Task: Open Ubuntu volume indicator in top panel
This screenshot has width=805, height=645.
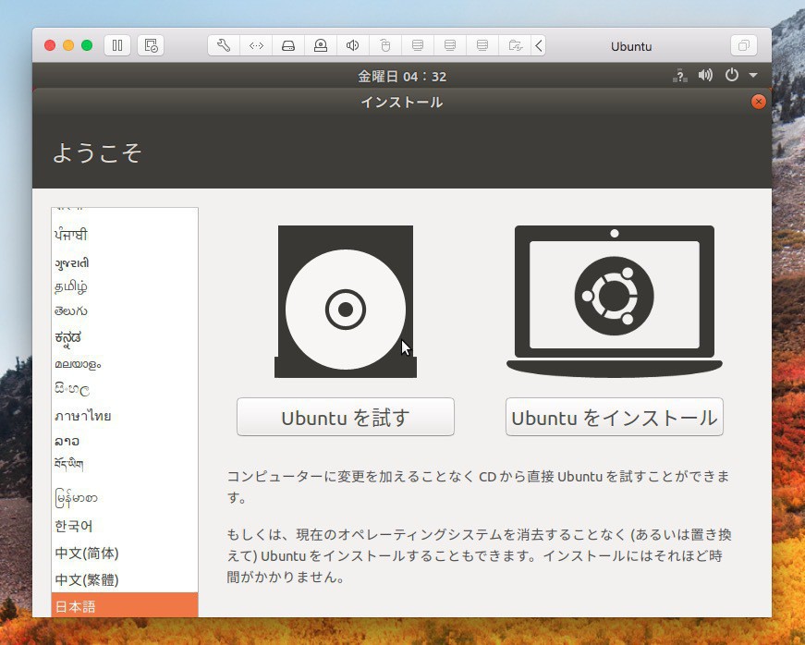Action: coord(705,76)
